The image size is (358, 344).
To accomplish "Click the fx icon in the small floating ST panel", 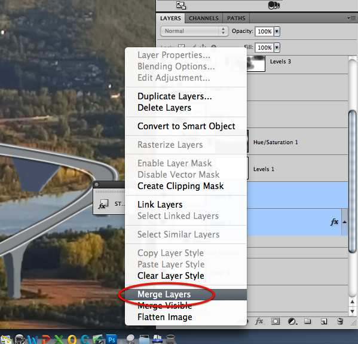I will 103,204.
